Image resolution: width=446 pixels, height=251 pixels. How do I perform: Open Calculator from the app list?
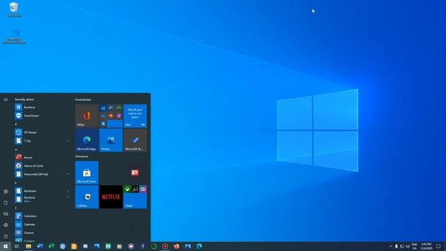click(43, 216)
